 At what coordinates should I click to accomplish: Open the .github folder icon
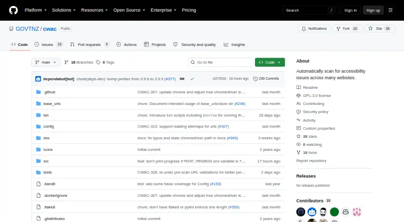click(x=38, y=92)
